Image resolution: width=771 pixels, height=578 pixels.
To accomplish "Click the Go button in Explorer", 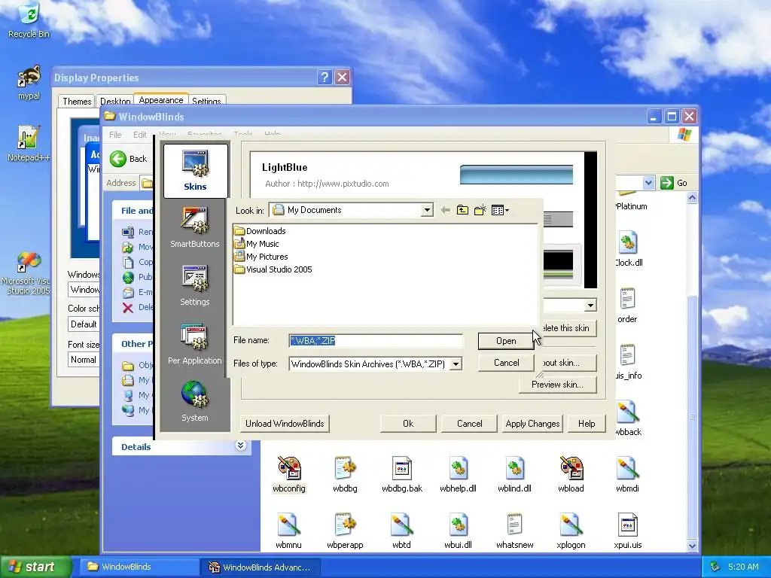I will 674,183.
